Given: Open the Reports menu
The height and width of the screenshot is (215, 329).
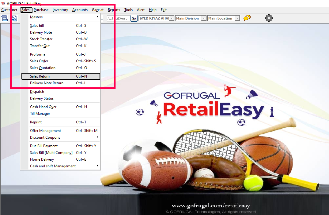Looking at the screenshot, I should pos(114,10).
